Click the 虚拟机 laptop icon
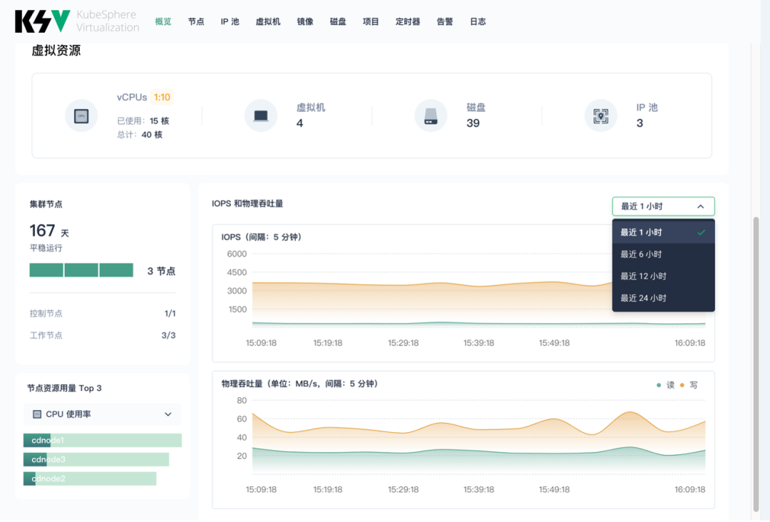Viewport: 770px width, 522px height. [261, 116]
